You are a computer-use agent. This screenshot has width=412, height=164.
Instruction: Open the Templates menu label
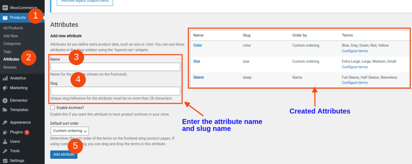pyautogui.click(x=19, y=110)
